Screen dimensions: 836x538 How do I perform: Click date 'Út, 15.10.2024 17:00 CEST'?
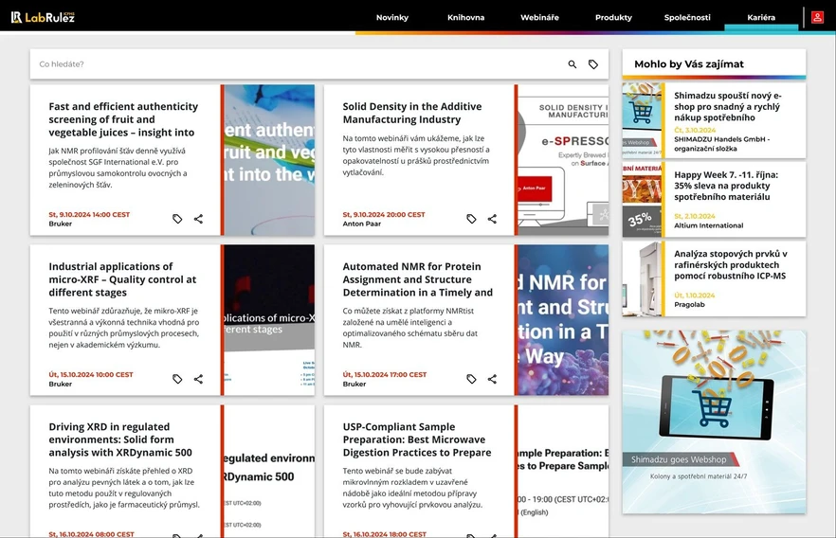[385, 374]
